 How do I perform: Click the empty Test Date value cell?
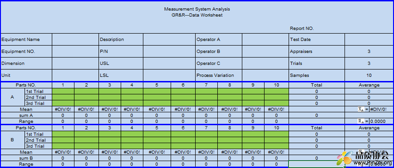pyautogui.click(x=369, y=40)
